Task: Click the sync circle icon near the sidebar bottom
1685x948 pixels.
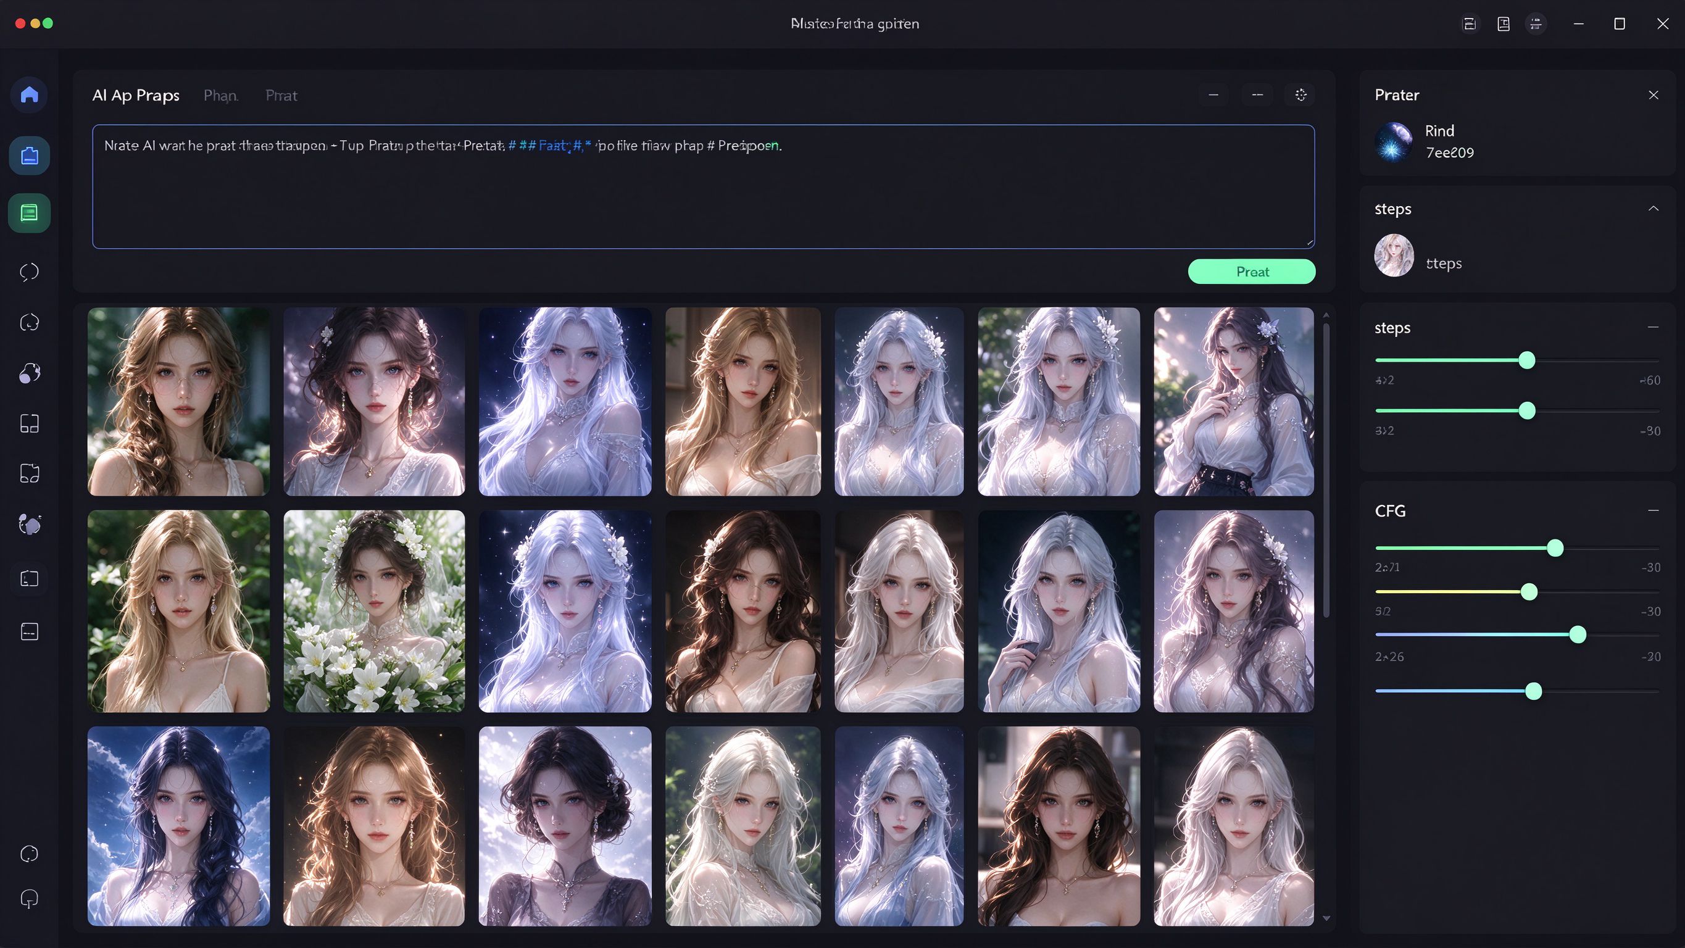Action: pyautogui.click(x=30, y=854)
